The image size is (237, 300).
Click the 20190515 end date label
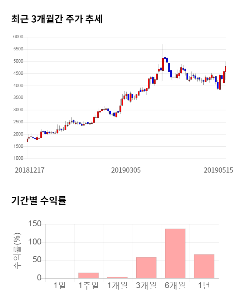(x=218, y=170)
